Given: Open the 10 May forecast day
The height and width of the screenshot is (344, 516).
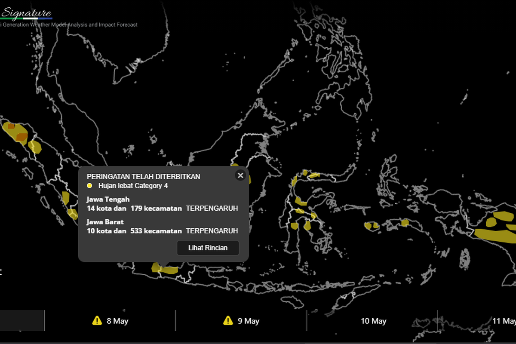Looking at the screenshot, I should point(373,321).
